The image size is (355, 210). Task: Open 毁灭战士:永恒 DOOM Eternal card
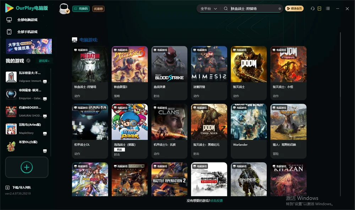(x=288, y=73)
